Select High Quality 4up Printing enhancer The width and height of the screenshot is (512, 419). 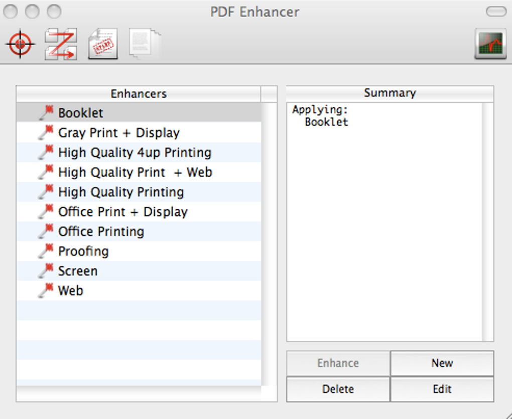pyautogui.click(x=139, y=152)
